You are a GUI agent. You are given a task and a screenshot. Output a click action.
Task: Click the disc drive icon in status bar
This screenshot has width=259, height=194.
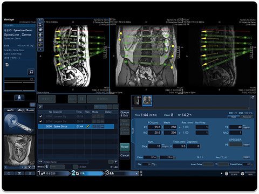(x=242, y=174)
